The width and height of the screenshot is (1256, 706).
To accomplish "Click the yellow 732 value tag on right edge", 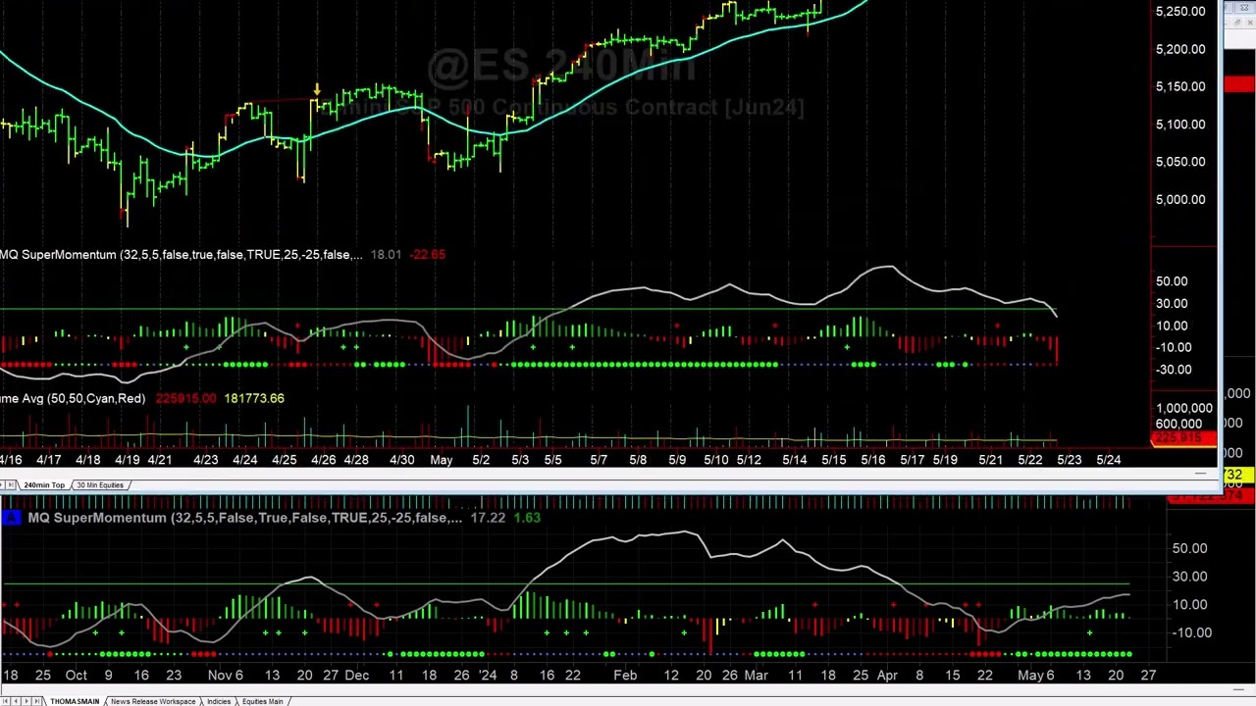I will point(1234,476).
